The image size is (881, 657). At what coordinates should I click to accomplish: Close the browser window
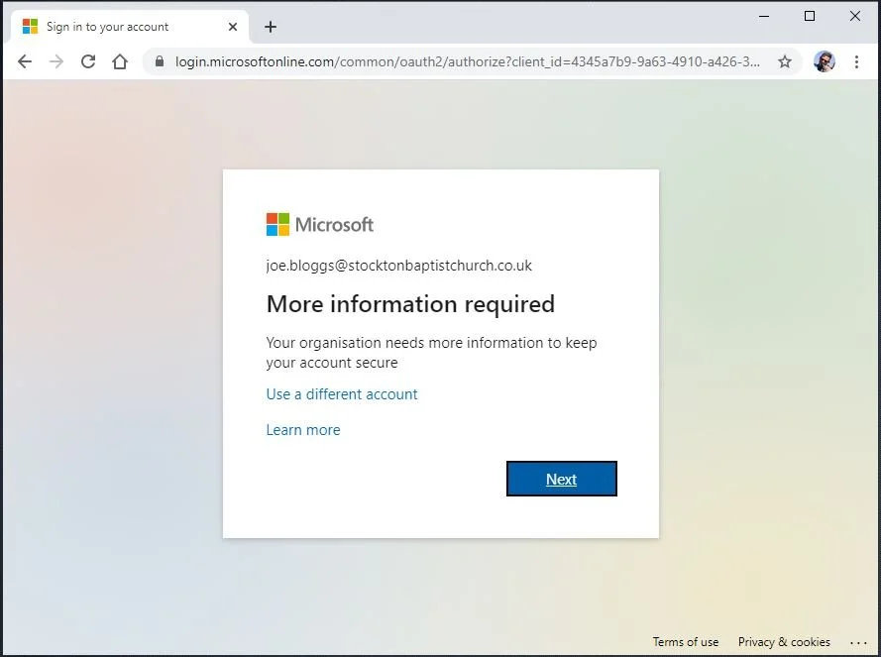[855, 16]
